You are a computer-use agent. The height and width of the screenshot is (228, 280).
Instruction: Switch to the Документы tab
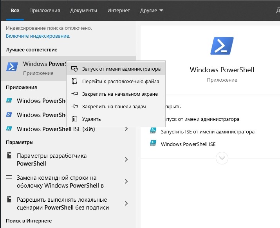pos(84,10)
